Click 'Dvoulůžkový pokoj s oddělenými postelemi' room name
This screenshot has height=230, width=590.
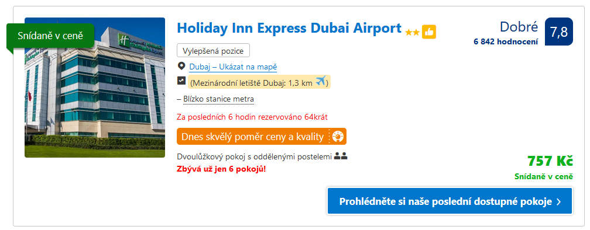click(255, 156)
